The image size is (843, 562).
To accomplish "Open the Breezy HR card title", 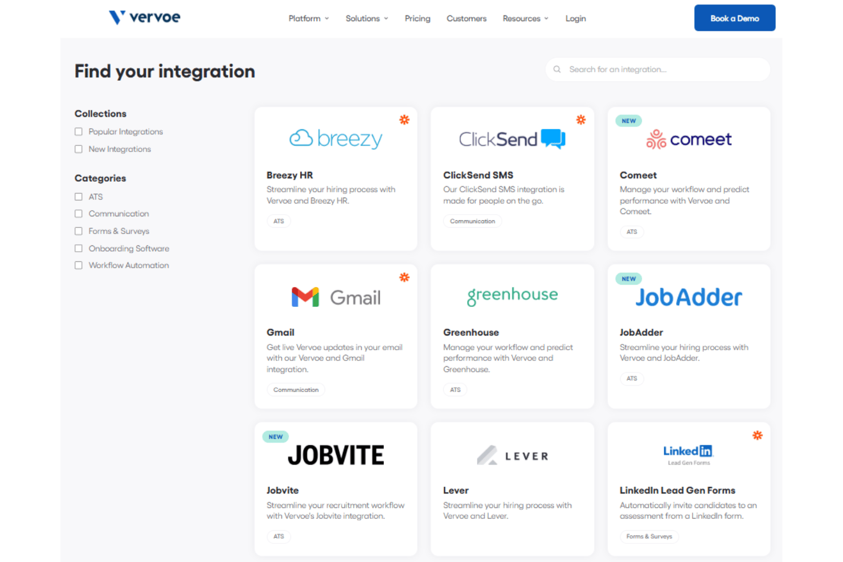I will pyautogui.click(x=290, y=175).
